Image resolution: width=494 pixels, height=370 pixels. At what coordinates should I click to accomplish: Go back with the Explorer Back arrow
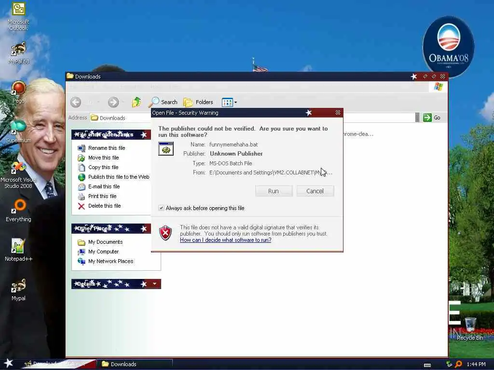(76, 102)
